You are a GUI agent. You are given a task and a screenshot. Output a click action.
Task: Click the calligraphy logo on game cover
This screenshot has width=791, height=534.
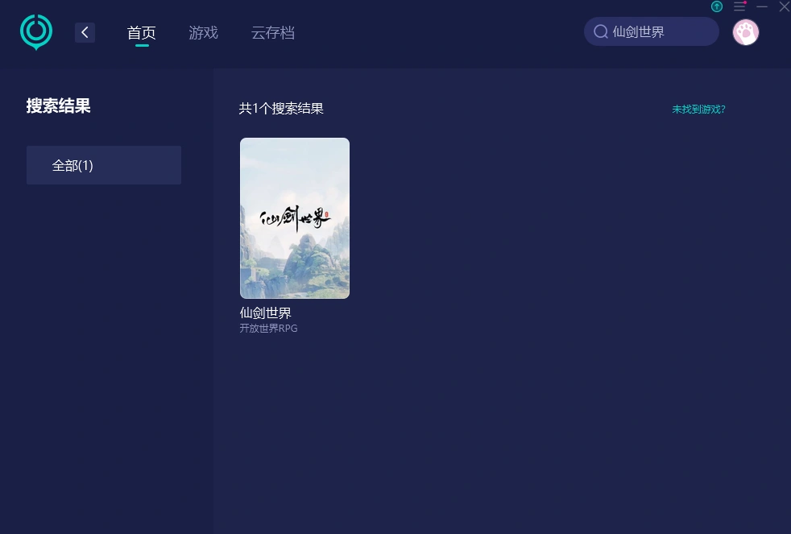295,218
